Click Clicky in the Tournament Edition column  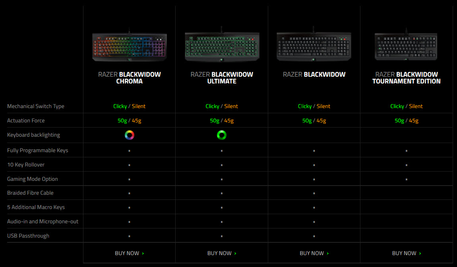[x=397, y=106]
